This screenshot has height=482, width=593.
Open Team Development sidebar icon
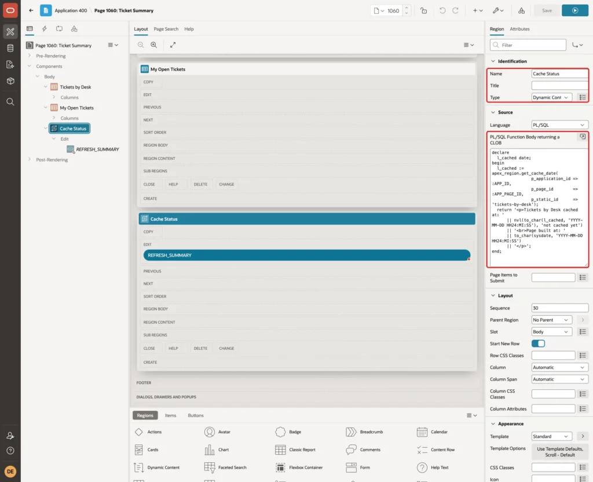tap(10, 65)
